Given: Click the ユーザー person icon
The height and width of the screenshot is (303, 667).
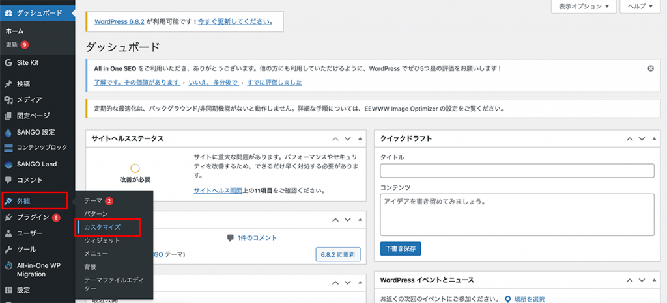Looking at the screenshot, I should pos(8,233).
